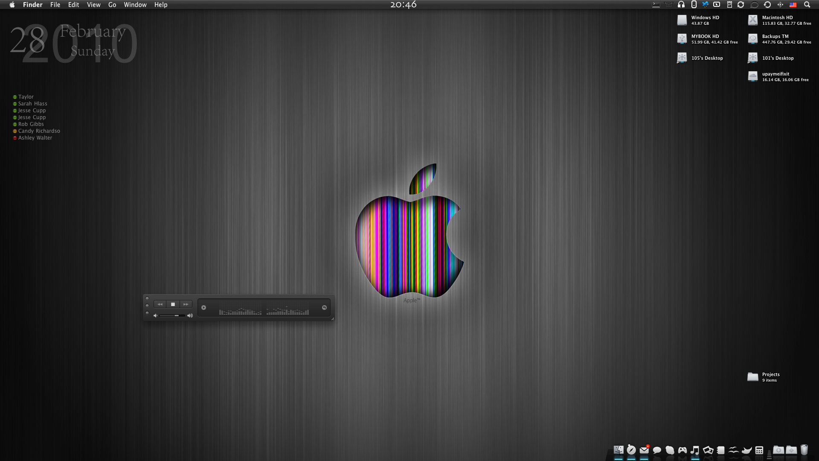Open the screen sharing menu bar icon
The height and width of the screenshot is (461, 819).
click(717, 5)
